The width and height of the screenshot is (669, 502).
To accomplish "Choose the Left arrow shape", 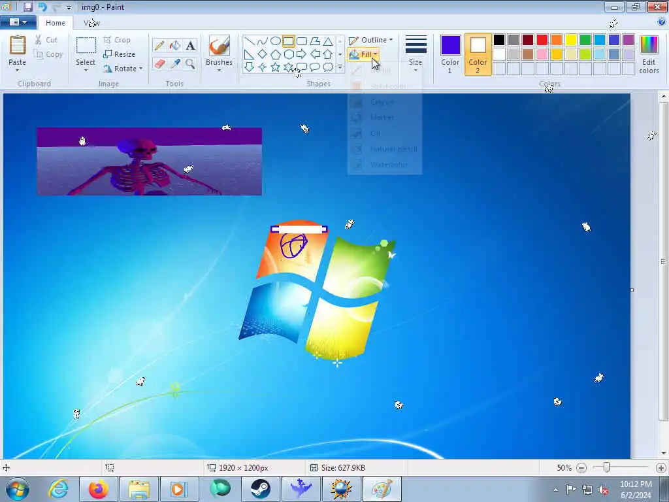I will [315, 54].
